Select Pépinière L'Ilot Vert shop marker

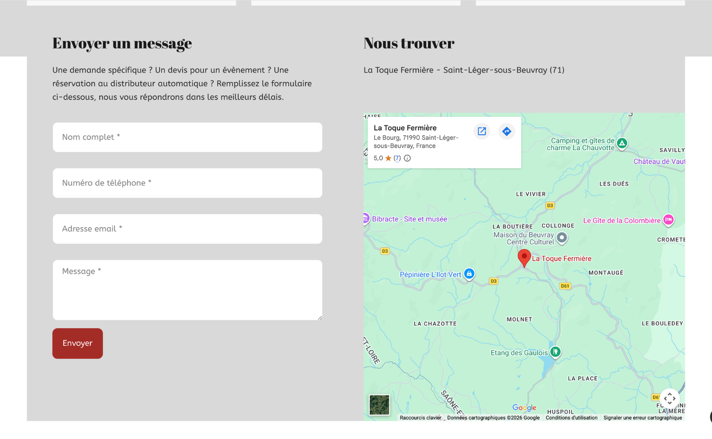coord(469,274)
